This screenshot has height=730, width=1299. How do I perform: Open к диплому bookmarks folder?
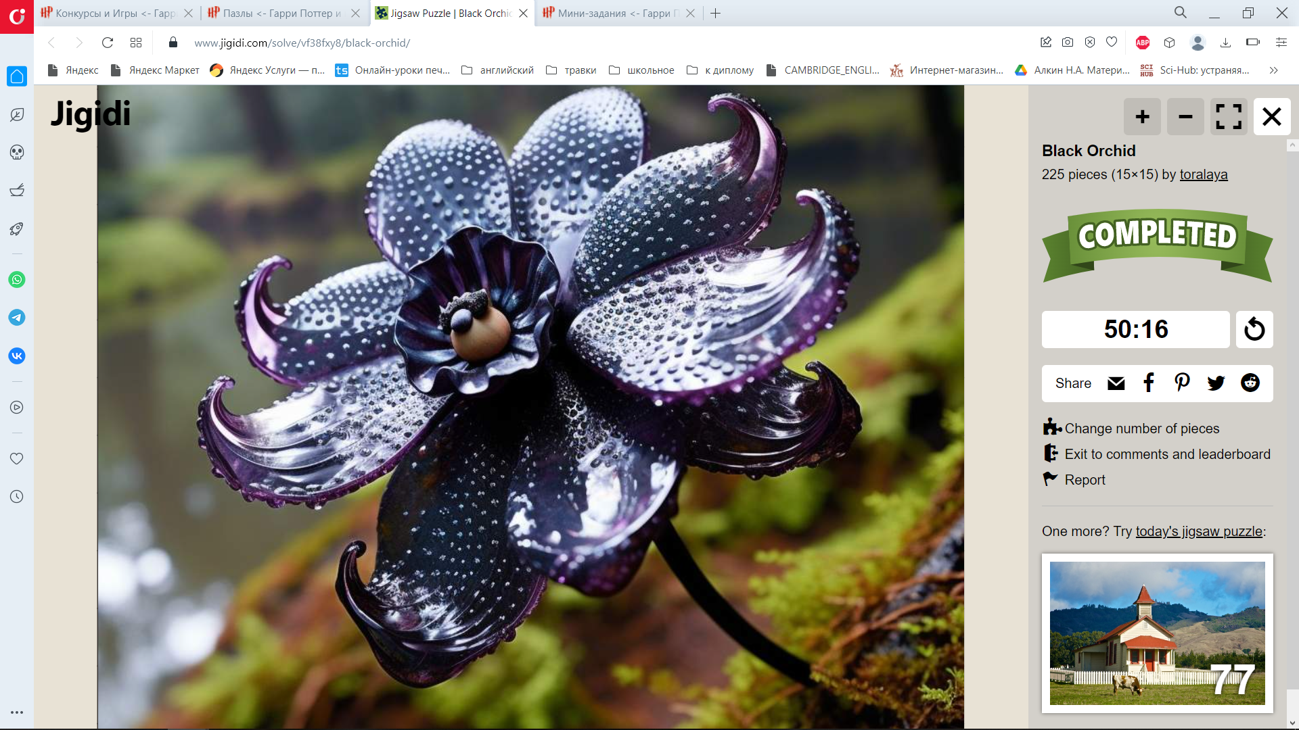720,70
